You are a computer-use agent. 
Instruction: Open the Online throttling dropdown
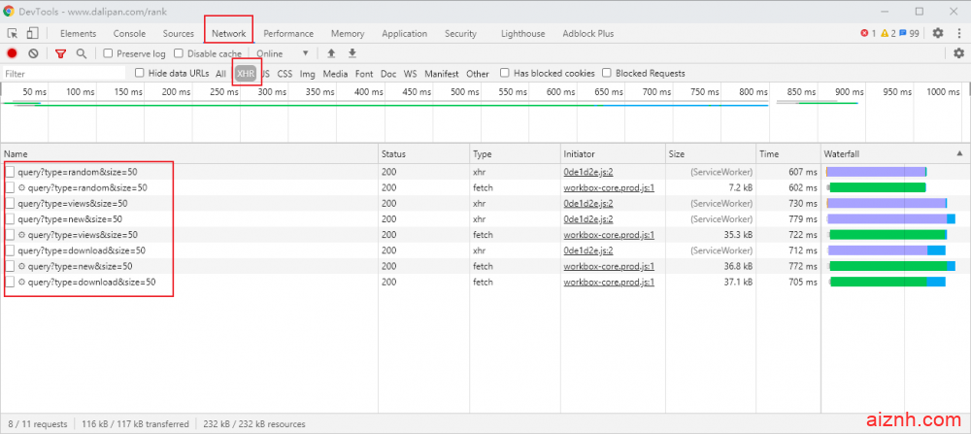coord(284,53)
